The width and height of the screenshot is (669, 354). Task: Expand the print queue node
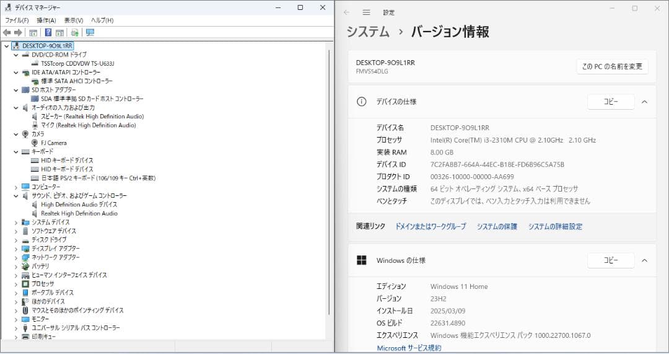pyautogui.click(x=15, y=337)
